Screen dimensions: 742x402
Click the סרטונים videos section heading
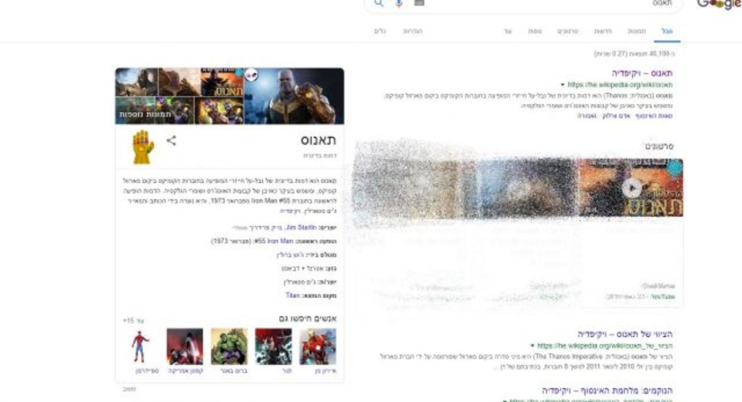click(x=659, y=146)
